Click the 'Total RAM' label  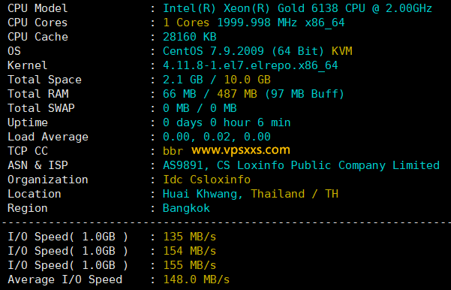coord(38,94)
